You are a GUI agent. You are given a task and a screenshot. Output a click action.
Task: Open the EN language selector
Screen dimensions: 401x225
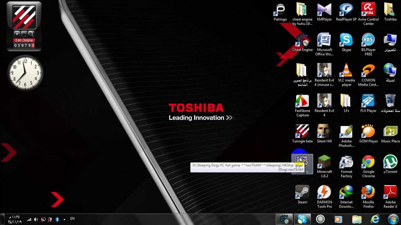coord(72,219)
